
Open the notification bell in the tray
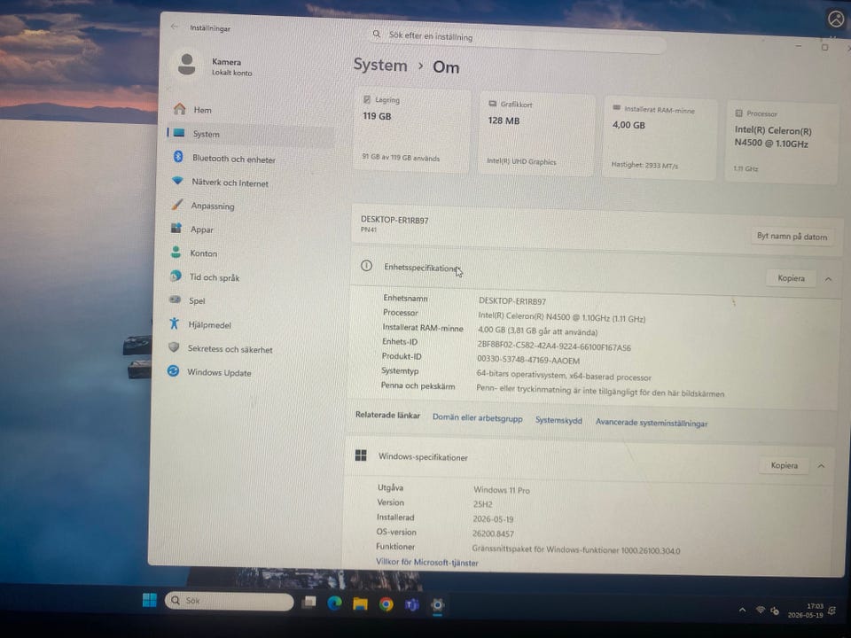(x=832, y=611)
